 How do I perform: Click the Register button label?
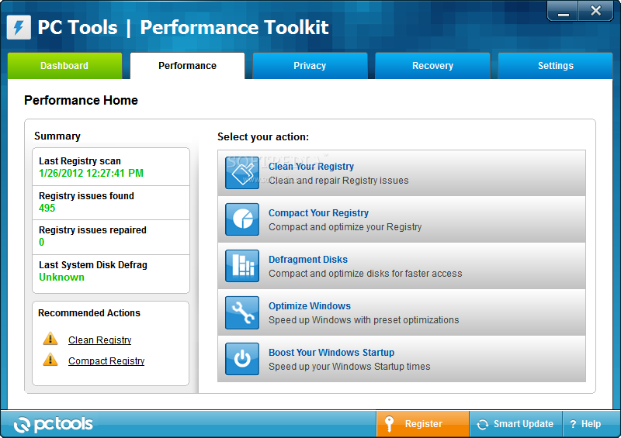click(x=423, y=424)
